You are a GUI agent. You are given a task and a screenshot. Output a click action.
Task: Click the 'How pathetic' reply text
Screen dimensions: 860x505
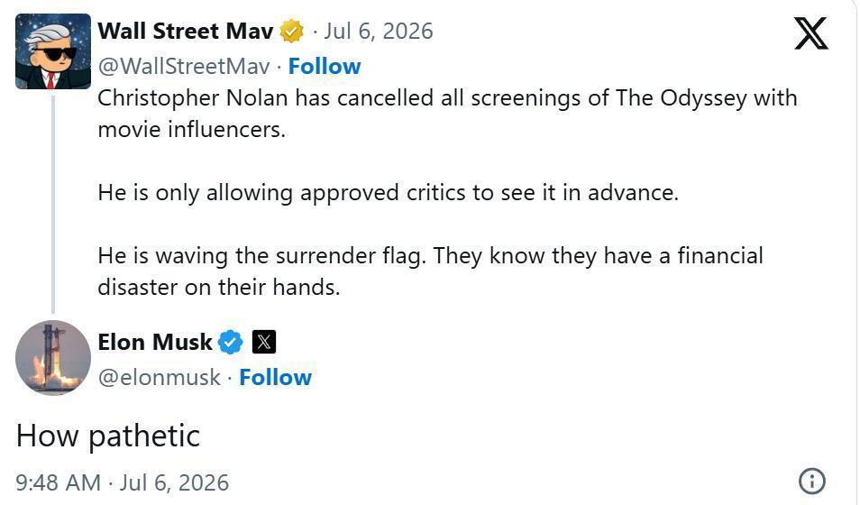[108, 437]
